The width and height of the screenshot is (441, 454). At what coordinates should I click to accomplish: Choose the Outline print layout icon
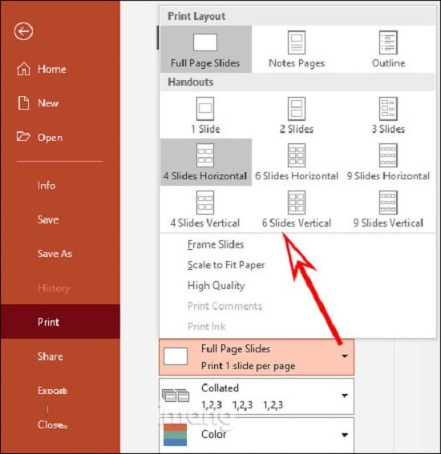(388, 42)
